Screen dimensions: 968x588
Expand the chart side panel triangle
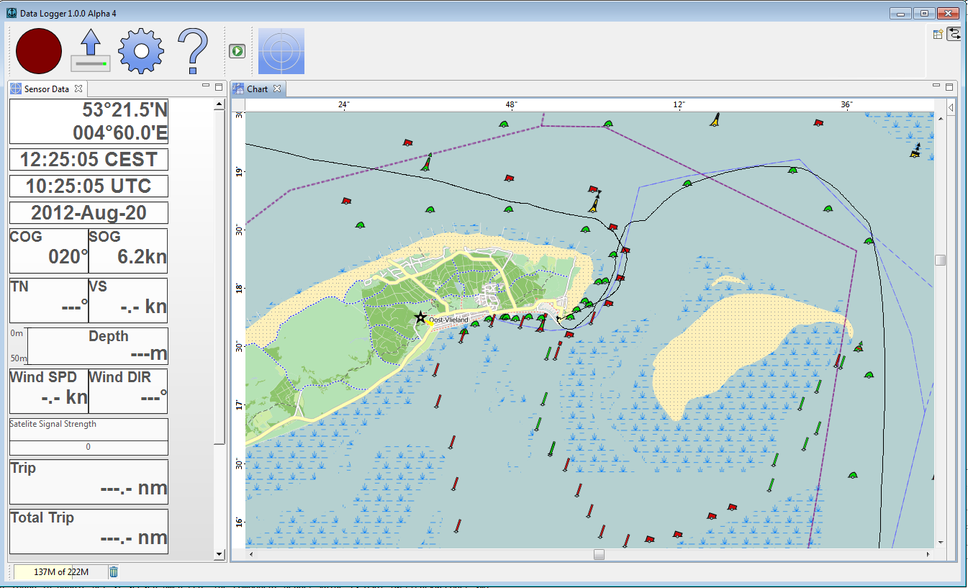tap(951, 108)
